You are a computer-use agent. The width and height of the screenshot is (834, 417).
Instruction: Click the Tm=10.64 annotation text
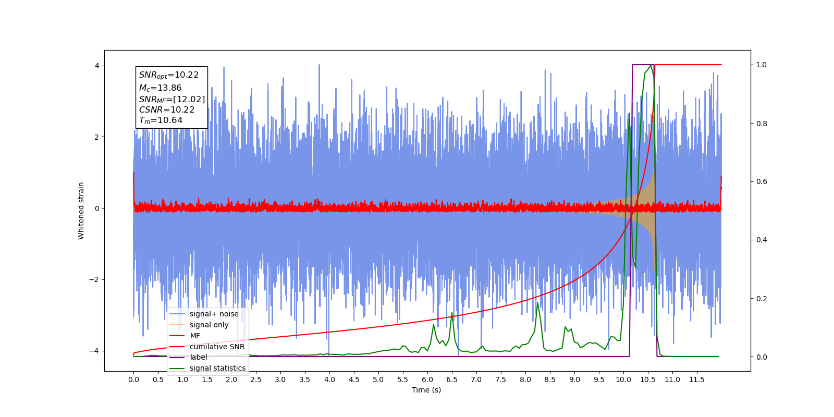[161, 120]
